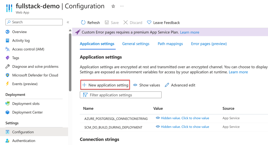This screenshot has width=268, height=145.
Task: Open the more options ellipsis menu
Action: 122,6
